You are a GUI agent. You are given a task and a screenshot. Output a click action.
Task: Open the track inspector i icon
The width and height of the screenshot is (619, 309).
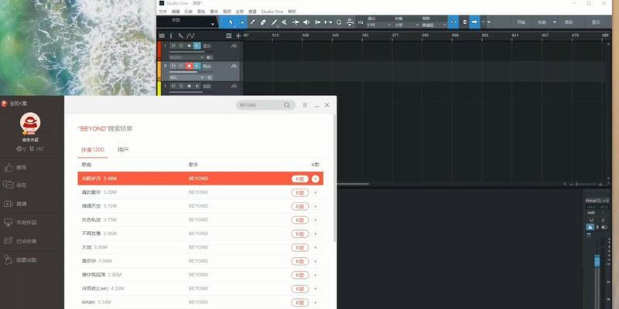171,36
